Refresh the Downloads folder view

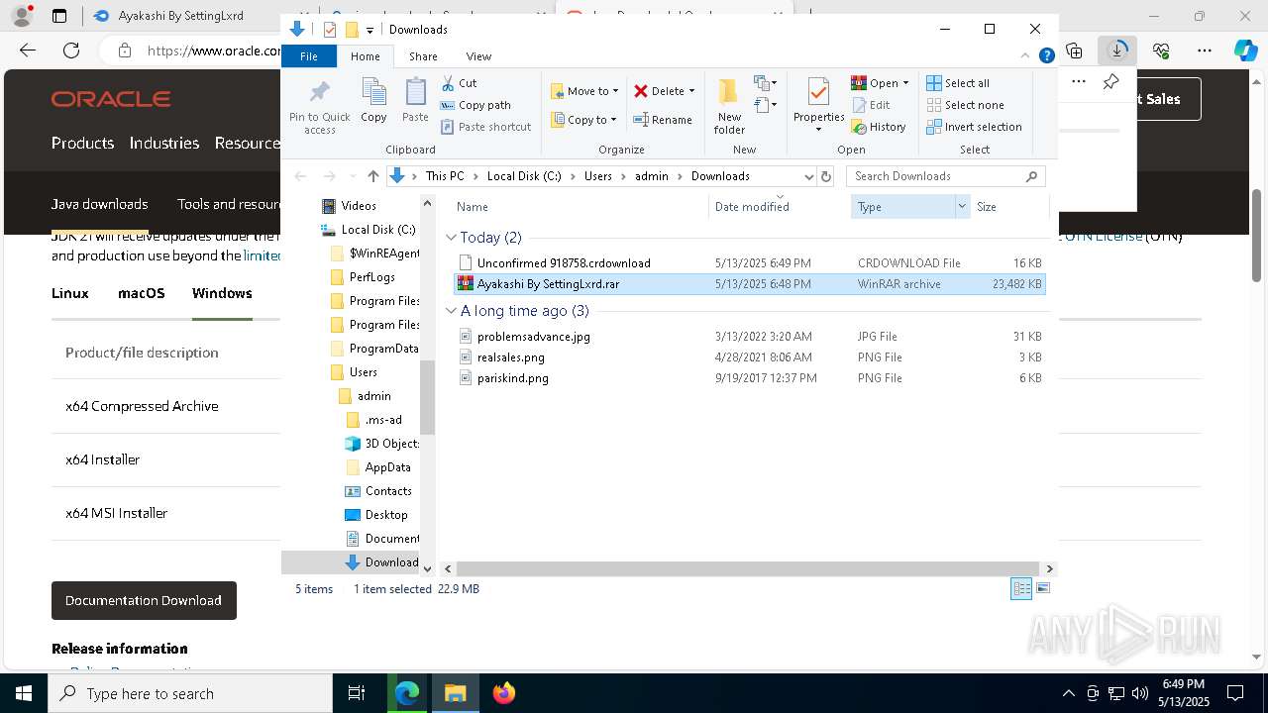tap(826, 176)
